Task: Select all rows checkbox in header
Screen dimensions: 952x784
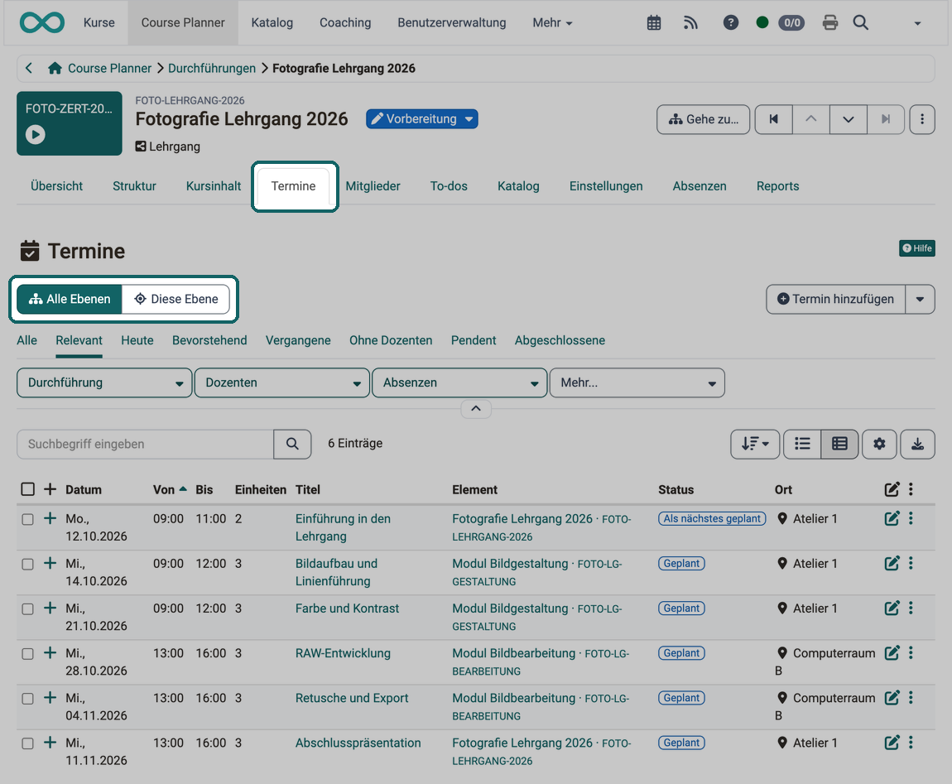Action: point(28,489)
